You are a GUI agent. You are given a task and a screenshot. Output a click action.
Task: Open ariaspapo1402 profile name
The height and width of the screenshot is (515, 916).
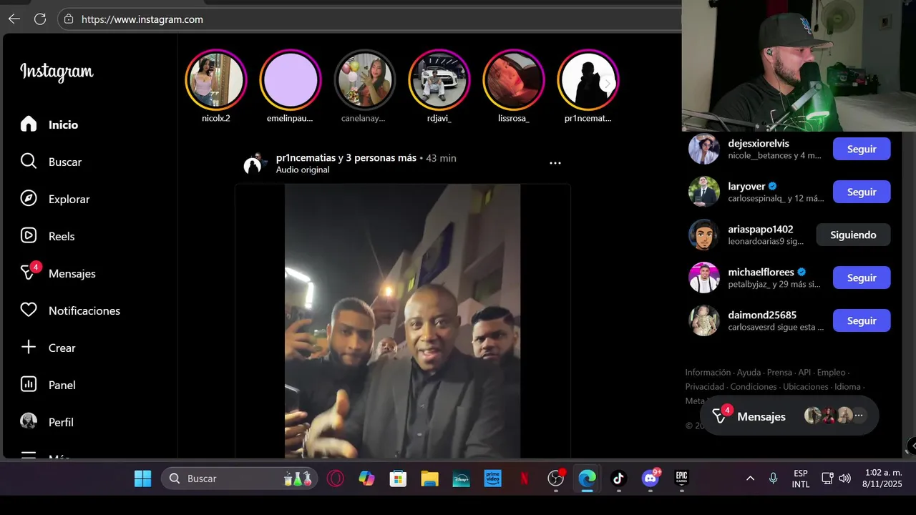(x=761, y=230)
